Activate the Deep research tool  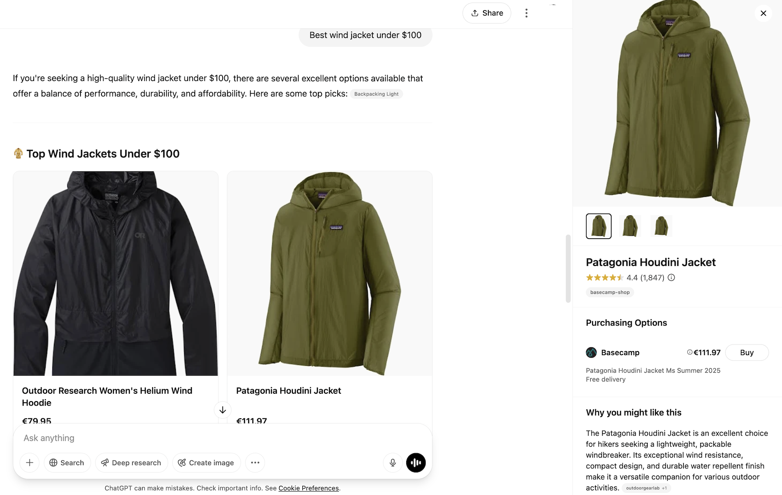[x=131, y=463]
